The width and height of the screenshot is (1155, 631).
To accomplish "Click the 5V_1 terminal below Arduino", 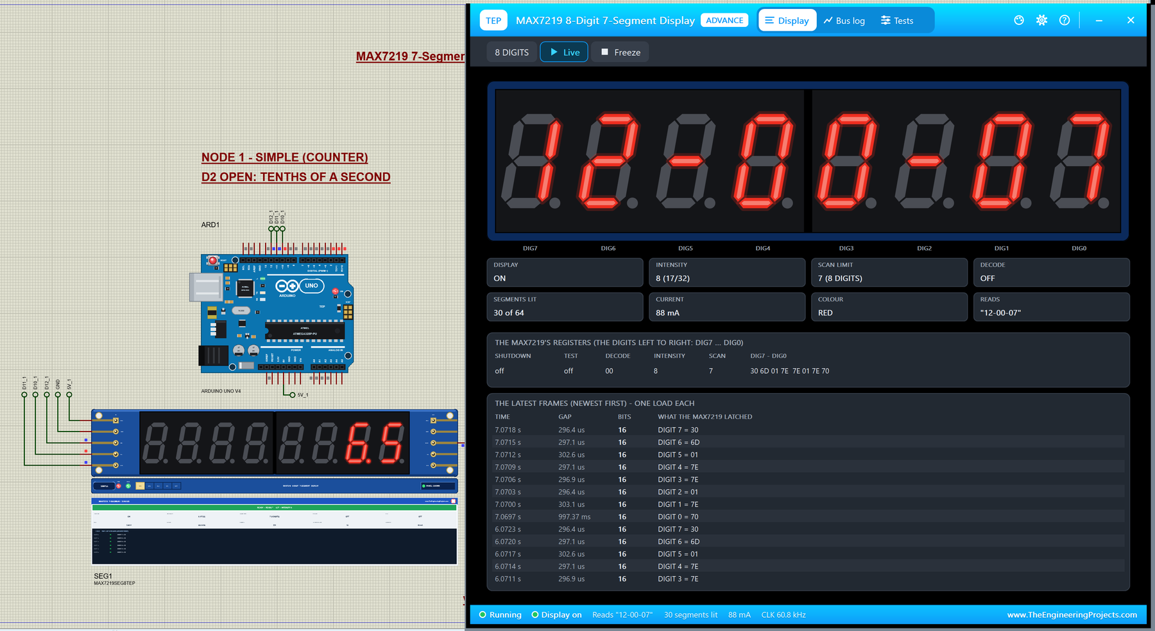I will (x=293, y=395).
